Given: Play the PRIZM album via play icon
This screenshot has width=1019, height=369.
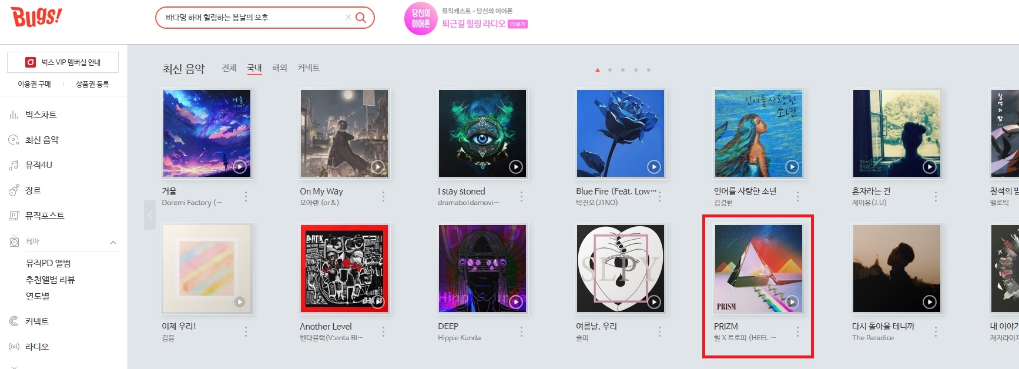Looking at the screenshot, I should tap(792, 302).
